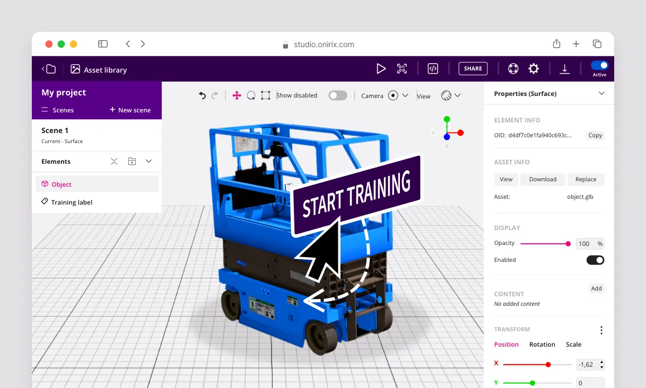This screenshot has height=388, width=646.
Task: Select the rotate tool in viewport toolbar
Action: click(251, 95)
